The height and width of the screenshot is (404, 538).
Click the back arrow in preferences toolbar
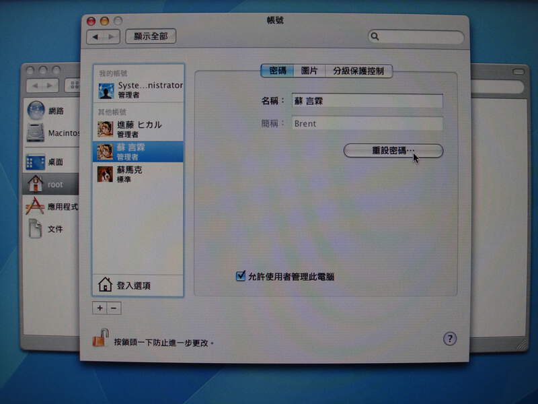point(95,37)
